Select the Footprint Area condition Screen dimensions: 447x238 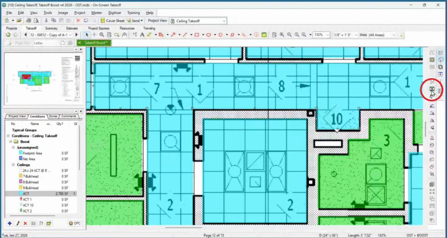(x=32, y=153)
